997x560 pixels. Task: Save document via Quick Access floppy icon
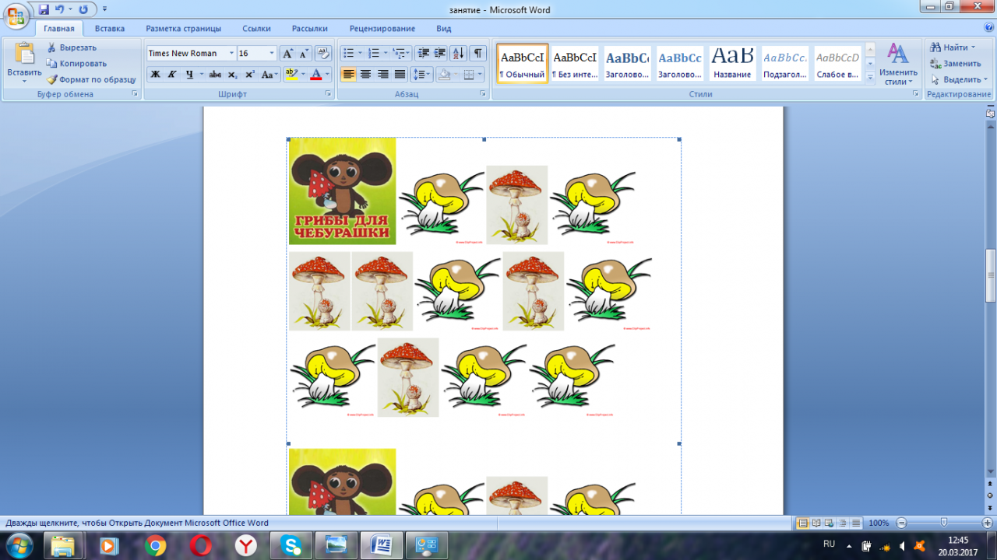[44, 9]
